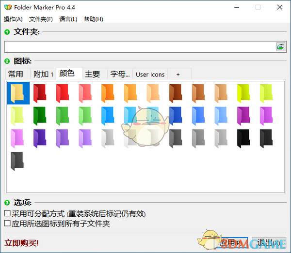Open the 语言(L) menu
The image size is (291, 253).
[68, 19]
